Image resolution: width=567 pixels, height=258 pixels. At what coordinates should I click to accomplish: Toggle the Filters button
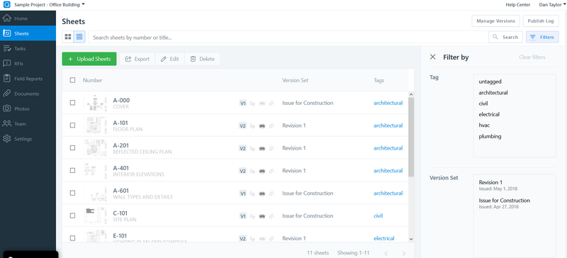pos(542,37)
